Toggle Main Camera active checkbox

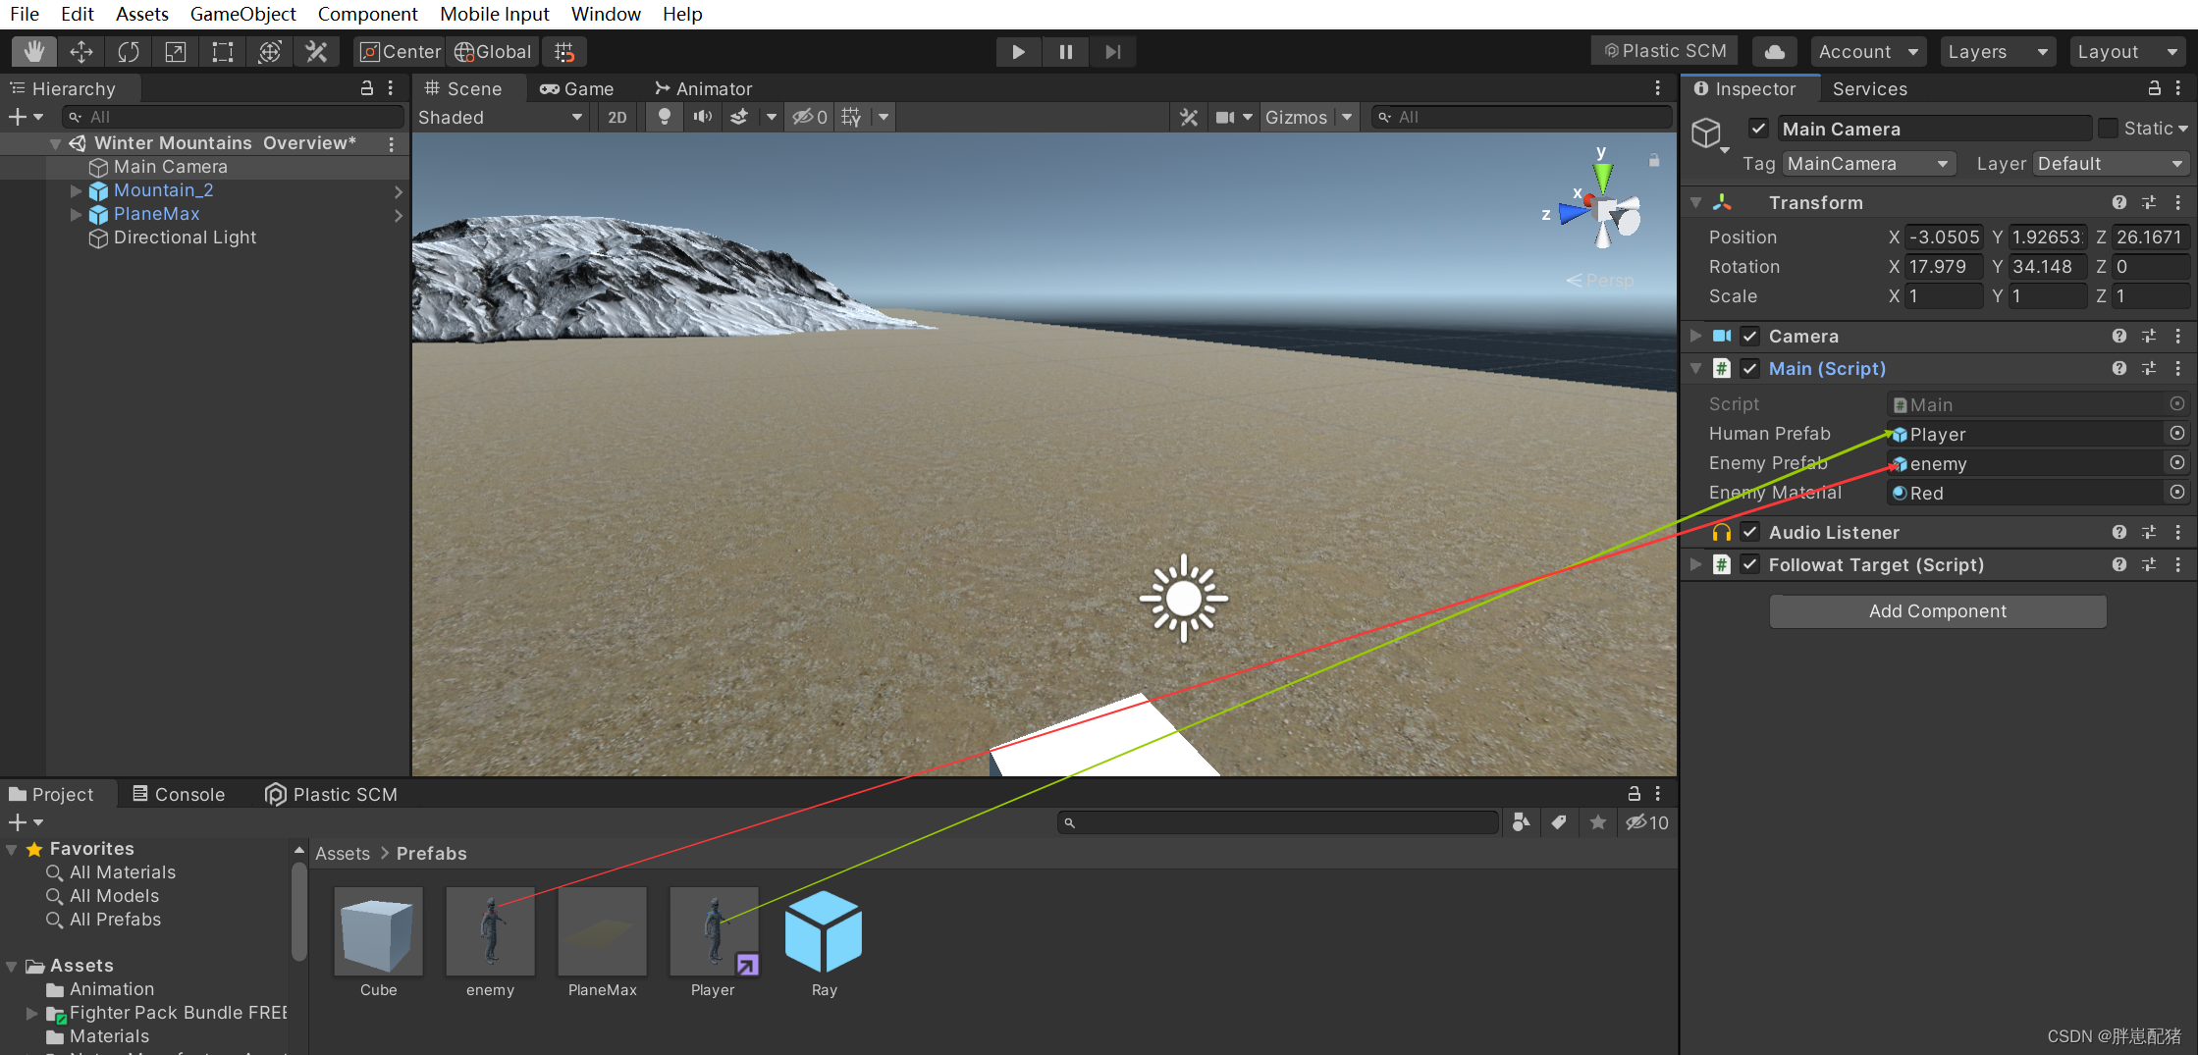(1758, 129)
